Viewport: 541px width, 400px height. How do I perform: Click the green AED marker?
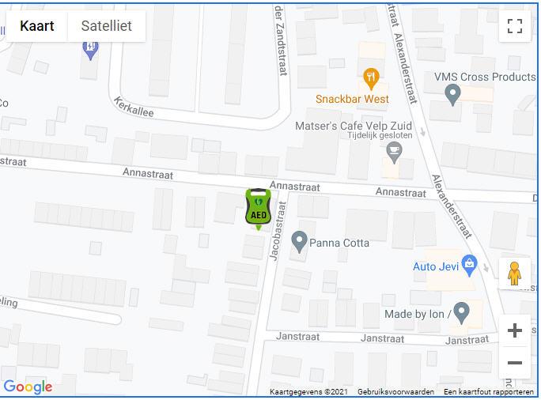pyautogui.click(x=258, y=209)
